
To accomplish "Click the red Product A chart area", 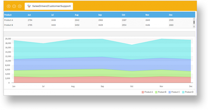I will tap(102, 80).
